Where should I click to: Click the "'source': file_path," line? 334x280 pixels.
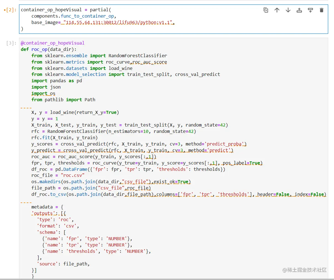point(63,264)
